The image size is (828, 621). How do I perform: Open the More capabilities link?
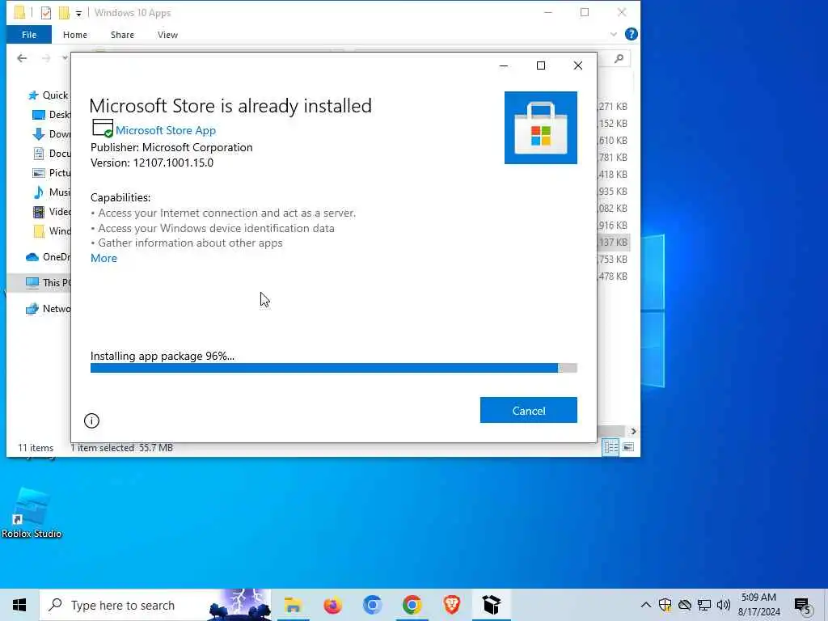pyautogui.click(x=103, y=258)
